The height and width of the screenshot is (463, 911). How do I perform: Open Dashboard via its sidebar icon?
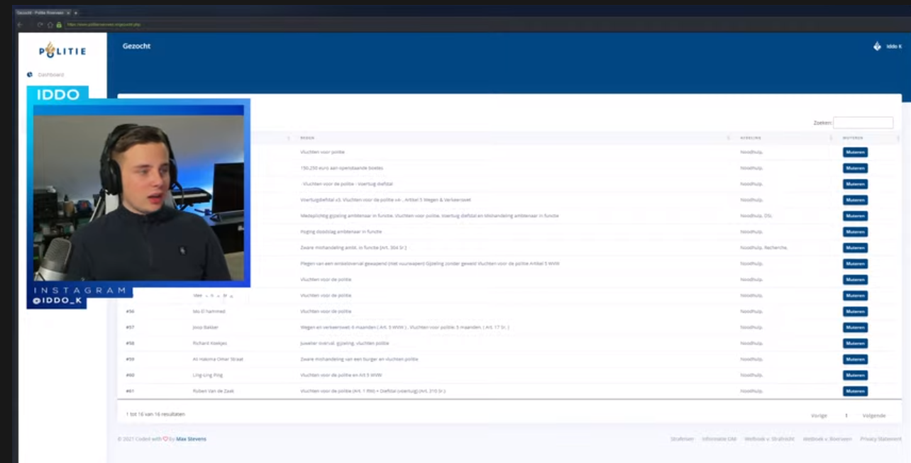pos(30,74)
